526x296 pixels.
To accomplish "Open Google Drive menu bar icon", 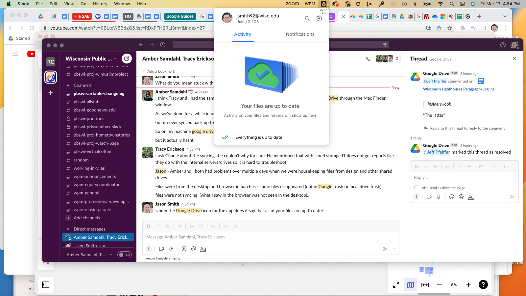I will (x=324, y=4).
